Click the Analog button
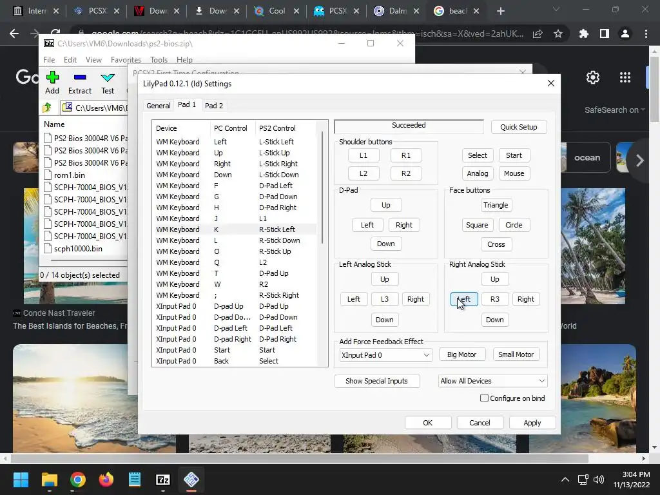Viewport: 660px width, 495px height. 478,173
